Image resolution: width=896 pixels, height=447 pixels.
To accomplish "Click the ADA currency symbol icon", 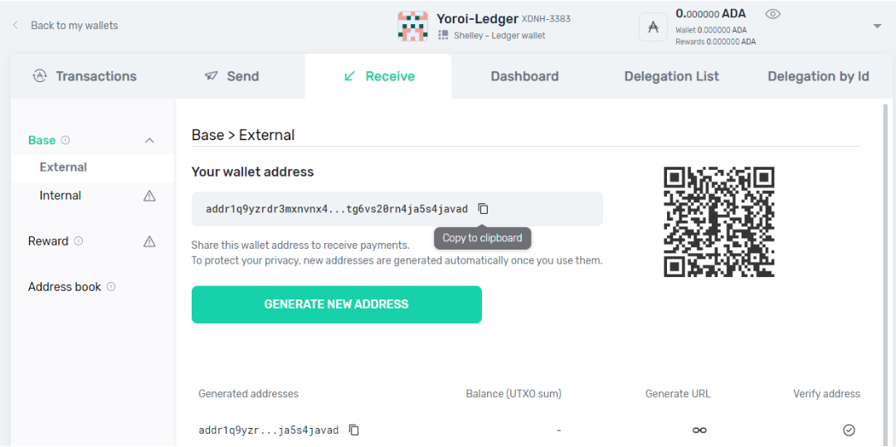I will click(x=653, y=27).
